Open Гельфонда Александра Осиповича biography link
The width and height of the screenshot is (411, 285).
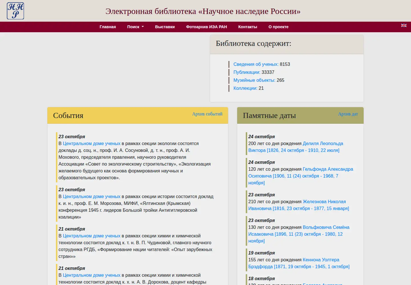coord(301,176)
